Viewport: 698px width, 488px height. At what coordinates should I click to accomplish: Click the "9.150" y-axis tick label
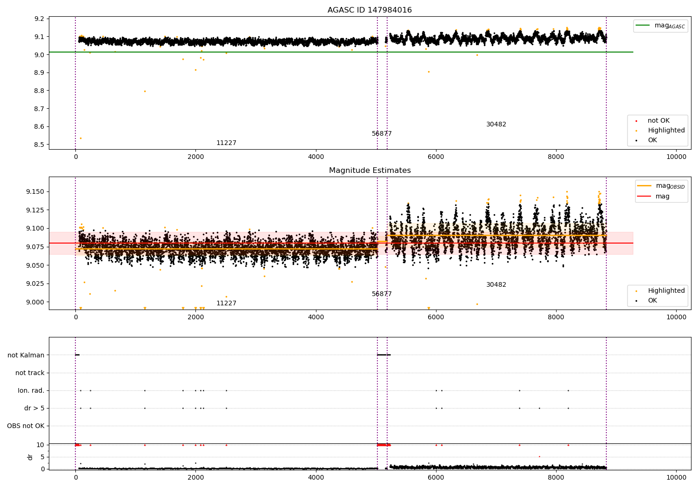(35, 192)
